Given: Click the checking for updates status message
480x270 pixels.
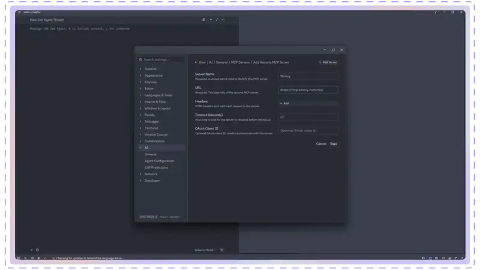Looking at the screenshot, I should coord(88,258).
